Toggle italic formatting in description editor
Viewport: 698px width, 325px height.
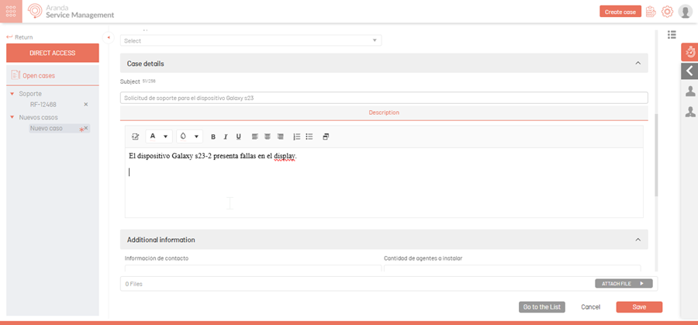pyautogui.click(x=226, y=137)
